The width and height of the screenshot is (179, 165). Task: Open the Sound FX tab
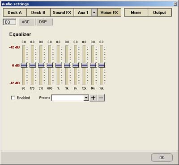pos(62,12)
